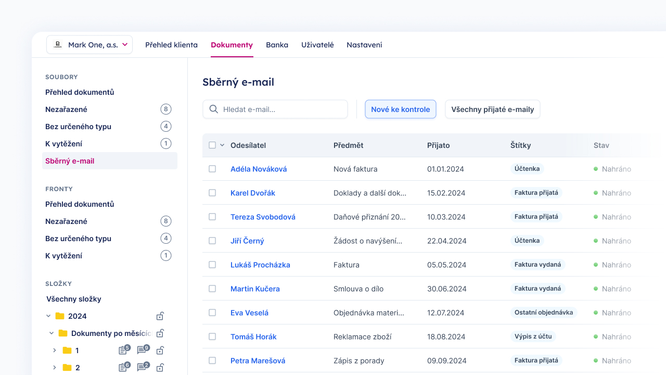The height and width of the screenshot is (375, 666).
Task: Open the Nastavení menu item
Action: tap(364, 45)
